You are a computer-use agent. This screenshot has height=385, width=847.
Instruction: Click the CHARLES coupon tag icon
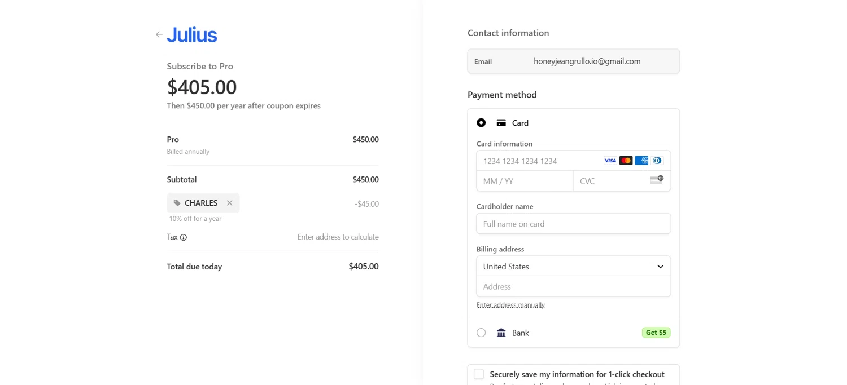[177, 203]
